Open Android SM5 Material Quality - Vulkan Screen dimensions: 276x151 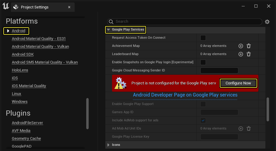(45, 62)
